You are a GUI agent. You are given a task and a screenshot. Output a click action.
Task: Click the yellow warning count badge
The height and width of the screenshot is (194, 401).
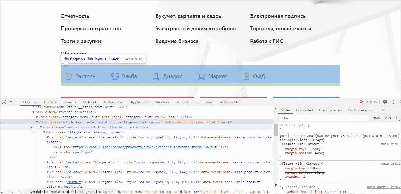point(373,102)
